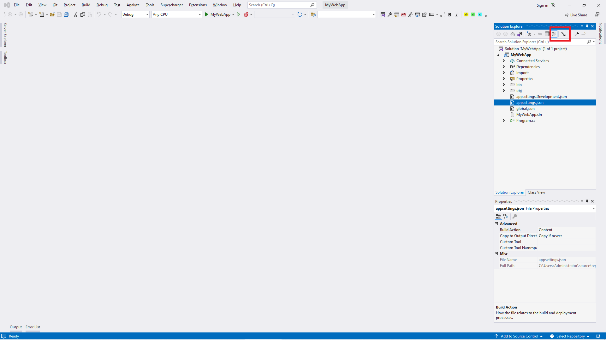Click Start Without Debugging outline play icon

point(239,14)
